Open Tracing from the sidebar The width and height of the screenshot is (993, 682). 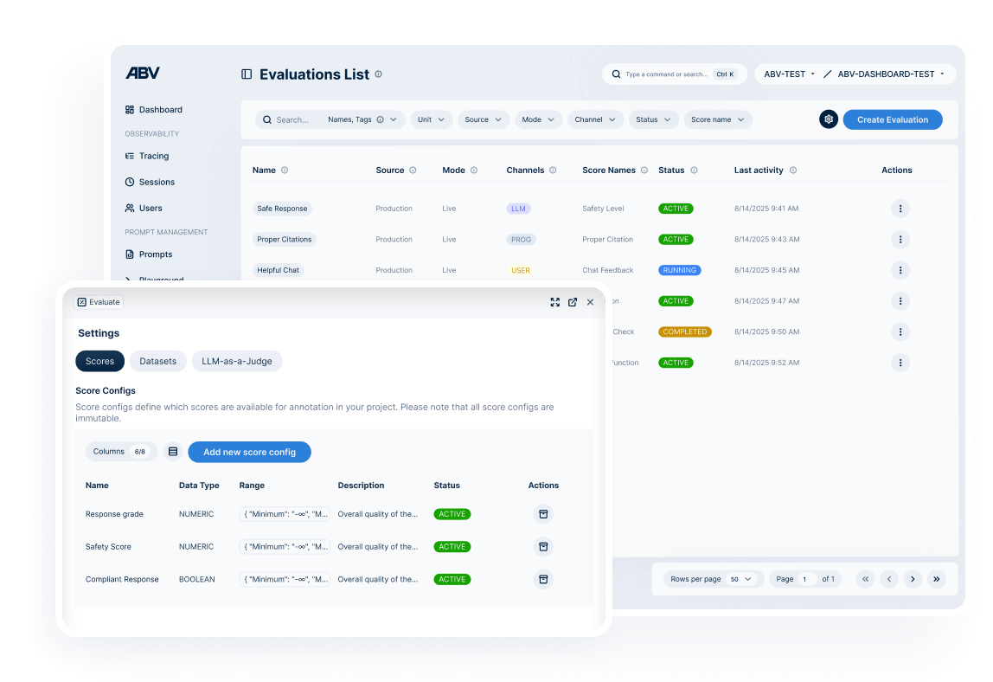tap(131, 156)
